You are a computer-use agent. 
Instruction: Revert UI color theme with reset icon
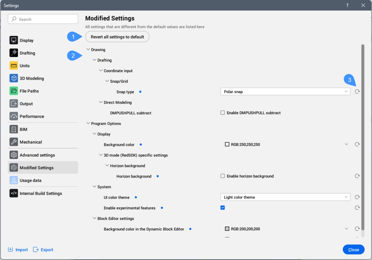click(357, 197)
